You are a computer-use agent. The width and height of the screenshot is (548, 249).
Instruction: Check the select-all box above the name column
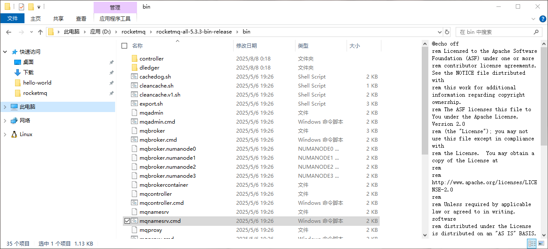124,46
